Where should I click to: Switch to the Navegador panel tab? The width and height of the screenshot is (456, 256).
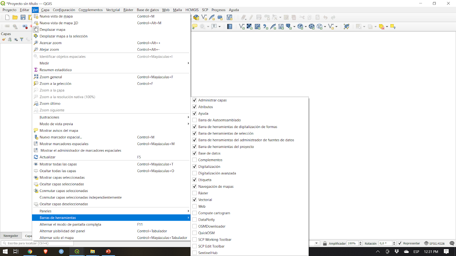11,236
